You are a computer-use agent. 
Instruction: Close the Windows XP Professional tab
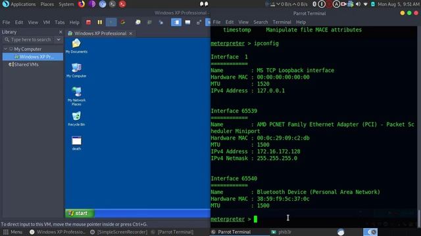[131, 33]
